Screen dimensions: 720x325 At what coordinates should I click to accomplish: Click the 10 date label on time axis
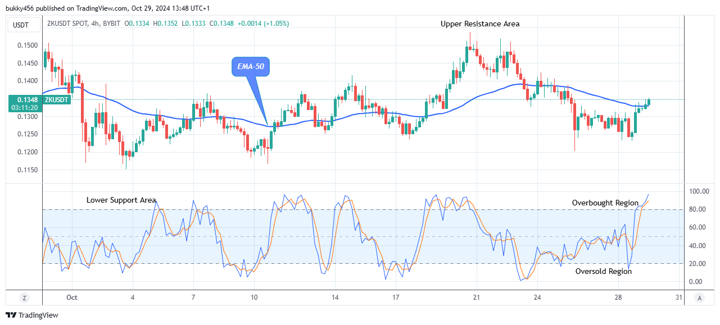pyautogui.click(x=254, y=297)
